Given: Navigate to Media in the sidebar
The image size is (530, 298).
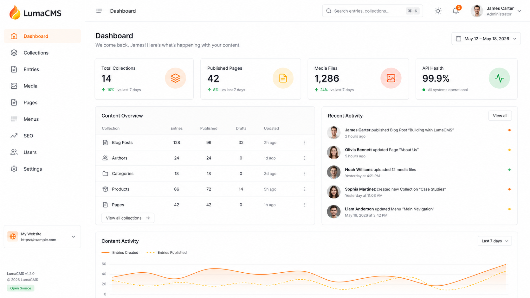Looking at the screenshot, I should point(42,86).
